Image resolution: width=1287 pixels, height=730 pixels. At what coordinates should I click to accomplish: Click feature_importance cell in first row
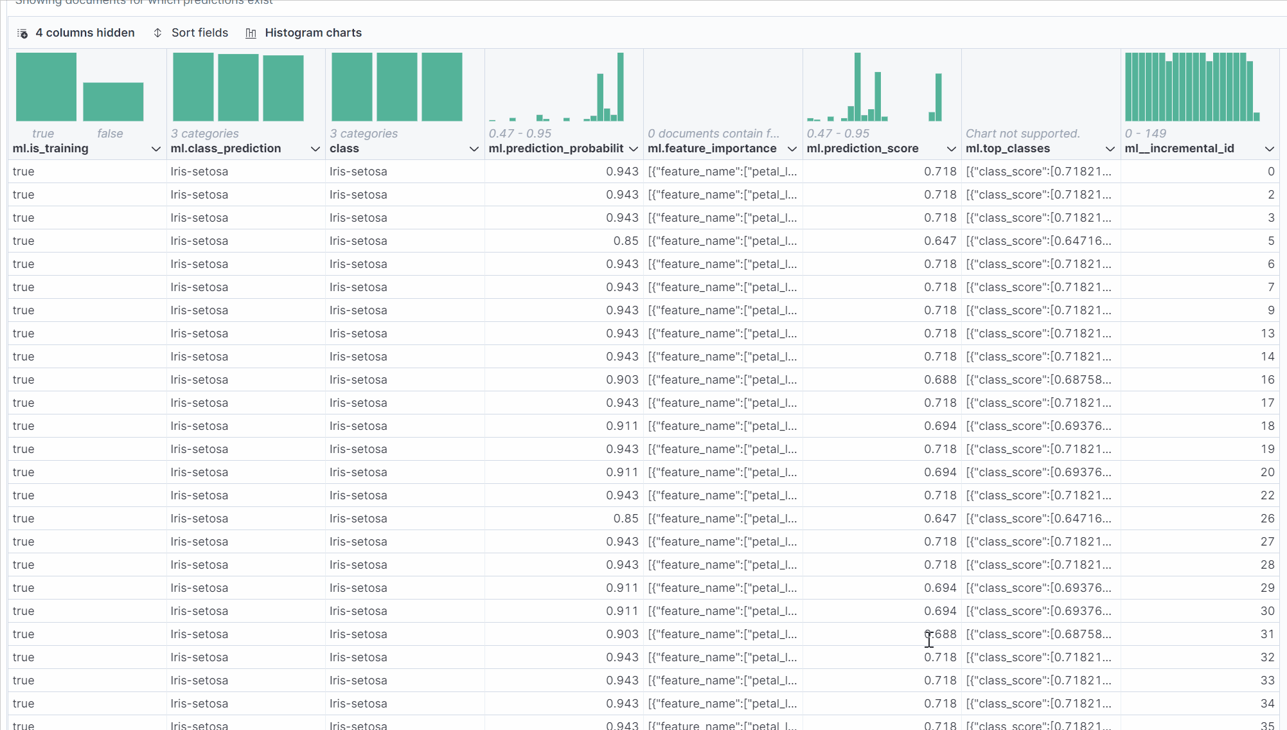tap(722, 172)
